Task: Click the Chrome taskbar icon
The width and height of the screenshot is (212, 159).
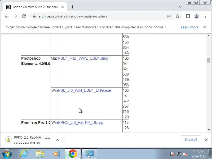Action: [73, 154]
